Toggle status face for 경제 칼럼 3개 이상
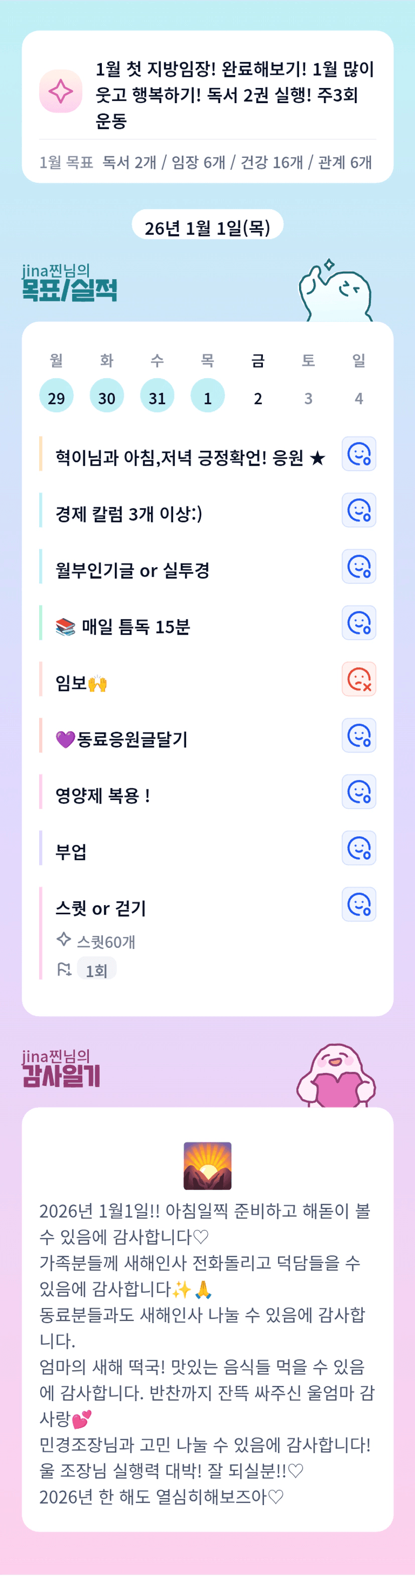 click(x=359, y=510)
